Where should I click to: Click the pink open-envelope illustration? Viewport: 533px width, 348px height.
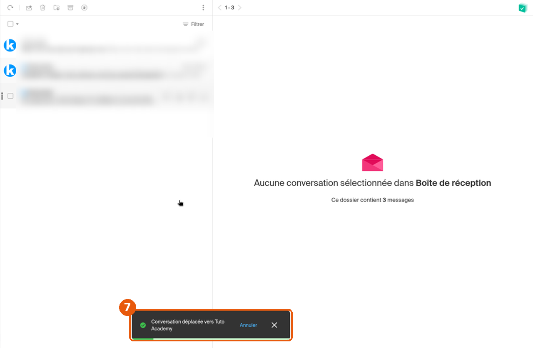373,162
